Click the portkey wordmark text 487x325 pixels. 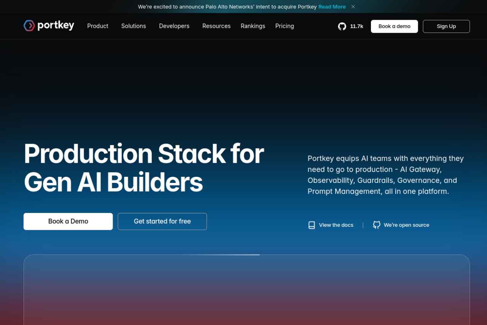56,26
